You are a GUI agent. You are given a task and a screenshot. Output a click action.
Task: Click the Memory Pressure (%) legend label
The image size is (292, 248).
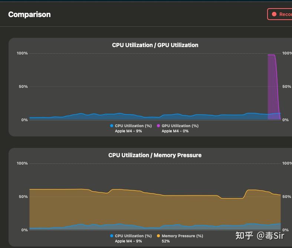tap(182, 236)
